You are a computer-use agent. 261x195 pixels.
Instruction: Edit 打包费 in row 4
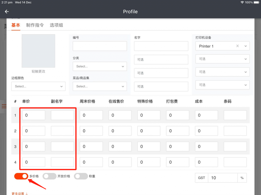178,162
